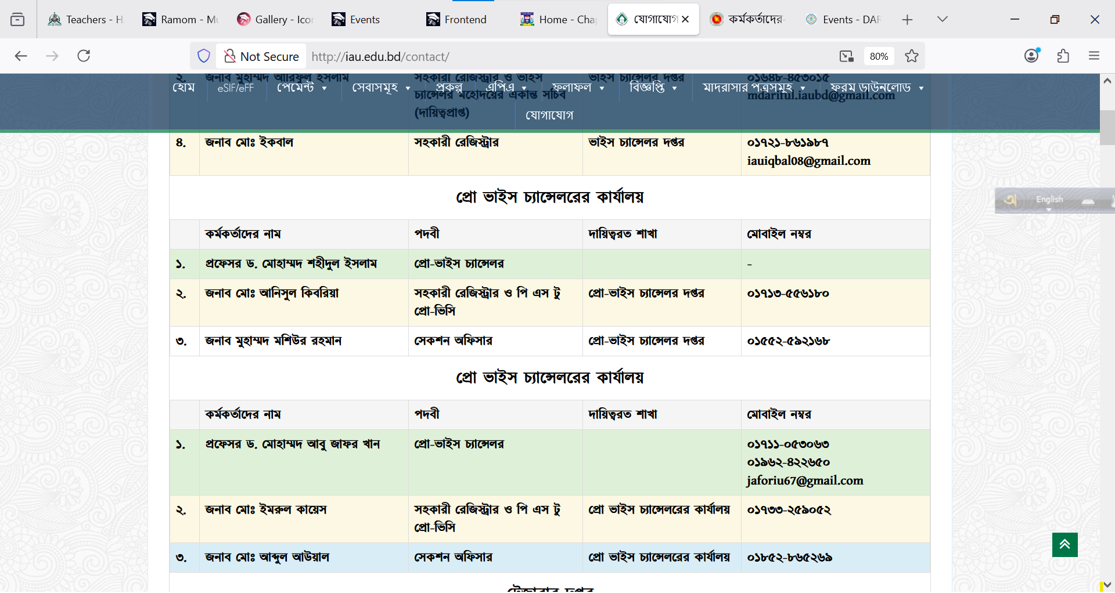Expand the list all tabs chevron
This screenshot has width=1115, height=593.
(x=943, y=20)
